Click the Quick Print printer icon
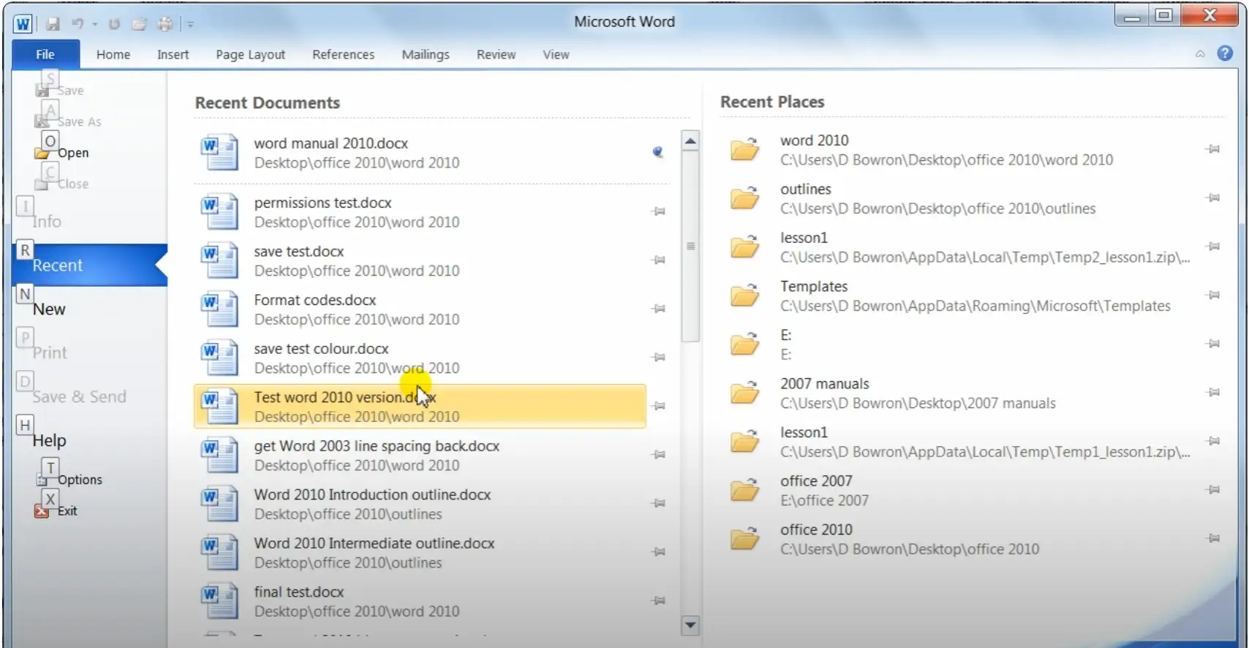1249x648 pixels. coord(165,23)
